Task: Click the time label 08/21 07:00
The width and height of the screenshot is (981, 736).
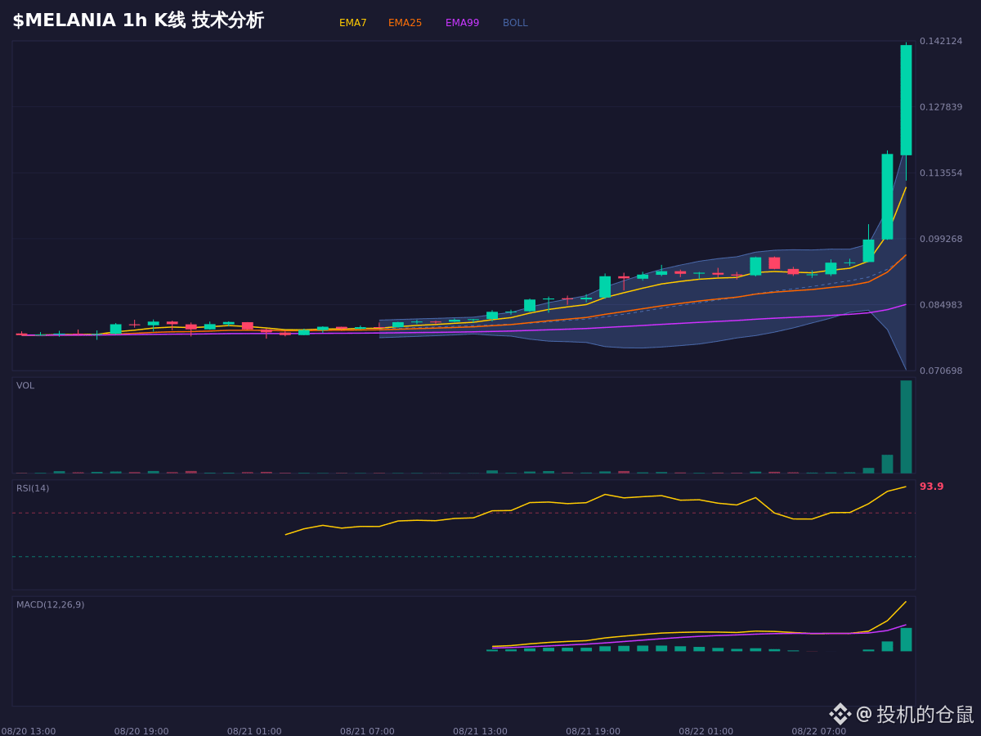Action: coord(367,731)
